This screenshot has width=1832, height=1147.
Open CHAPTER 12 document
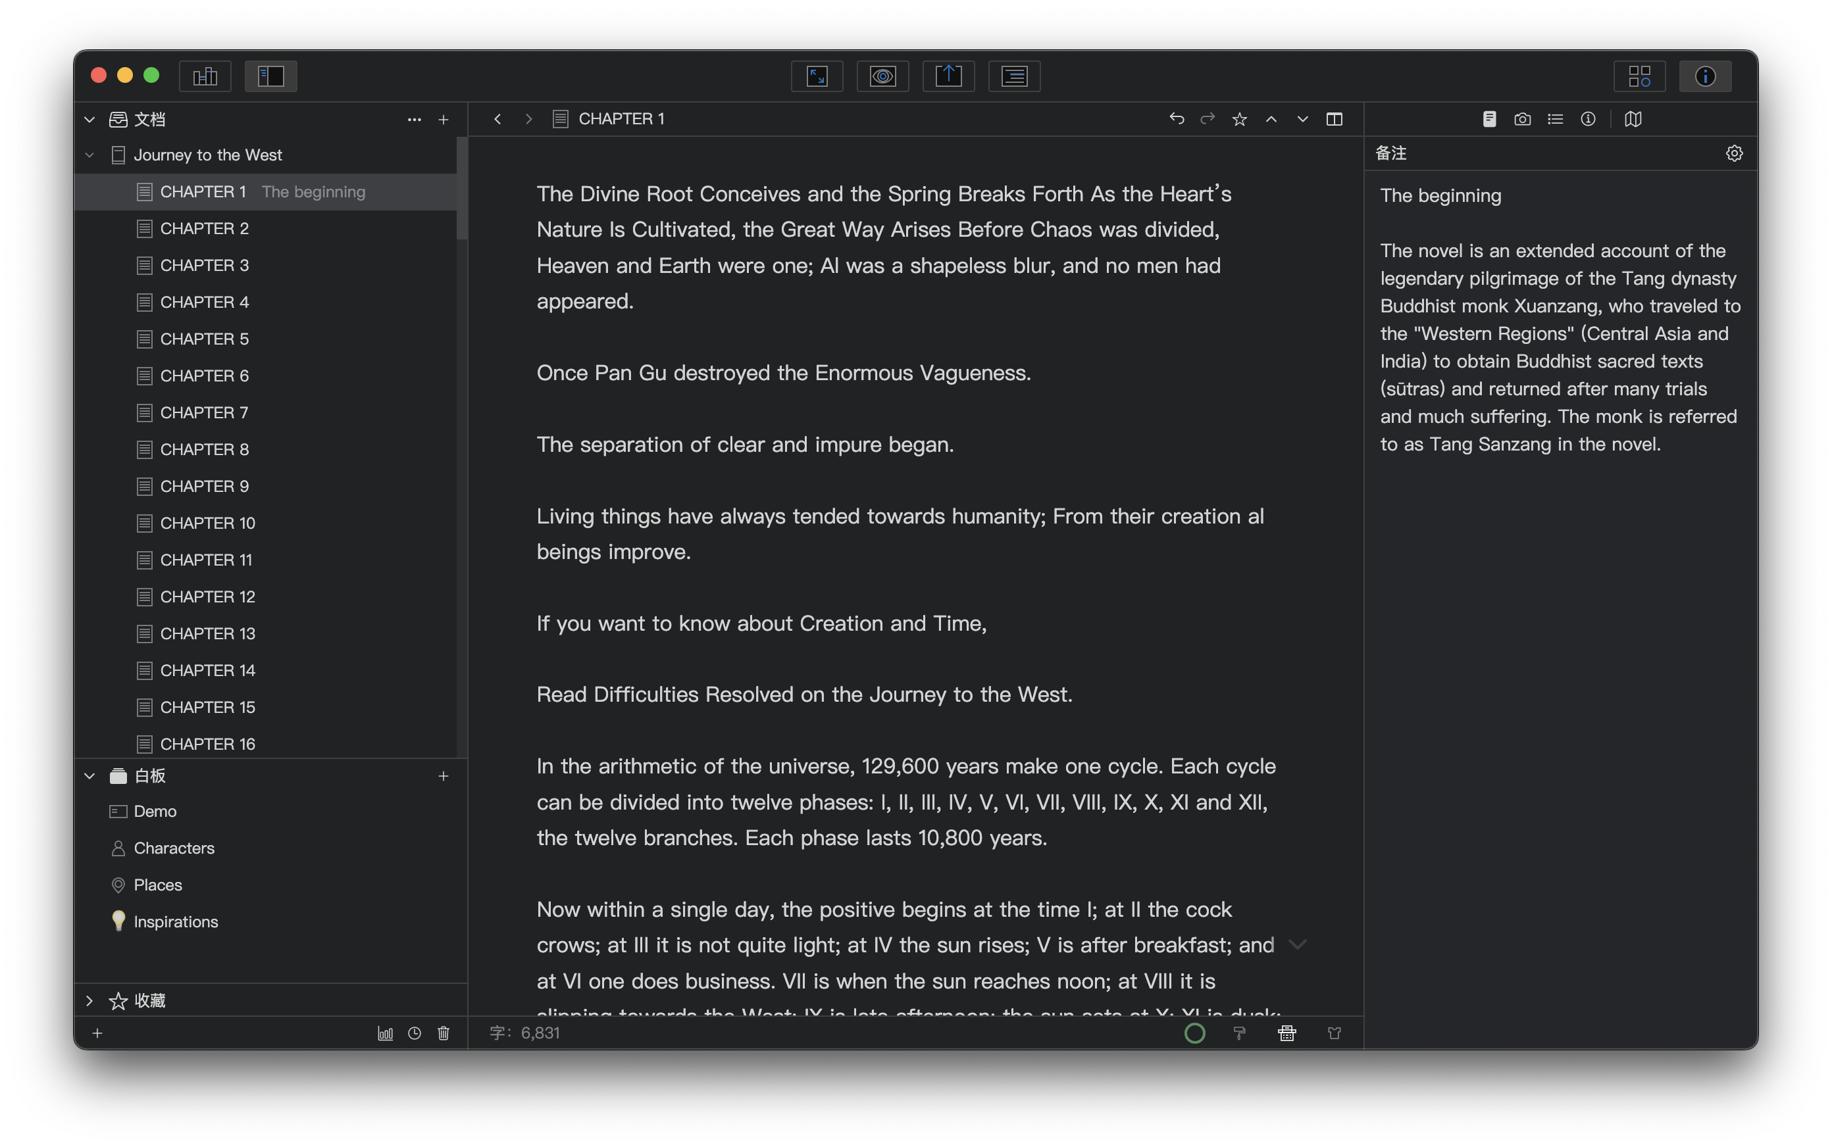(266, 597)
